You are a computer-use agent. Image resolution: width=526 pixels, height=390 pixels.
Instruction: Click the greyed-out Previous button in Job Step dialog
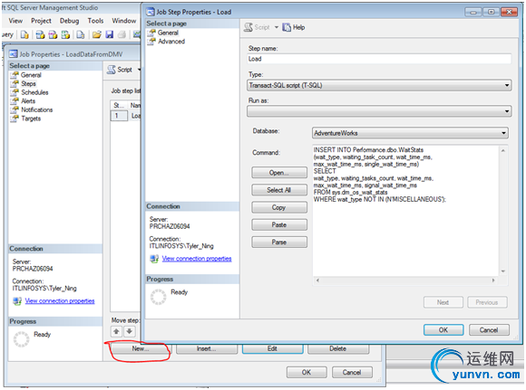click(x=487, y=302)
